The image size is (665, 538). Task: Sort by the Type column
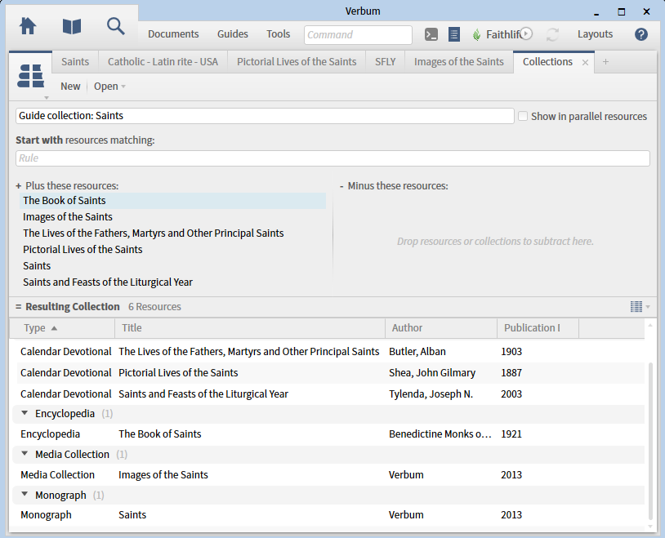click(62, 327)
